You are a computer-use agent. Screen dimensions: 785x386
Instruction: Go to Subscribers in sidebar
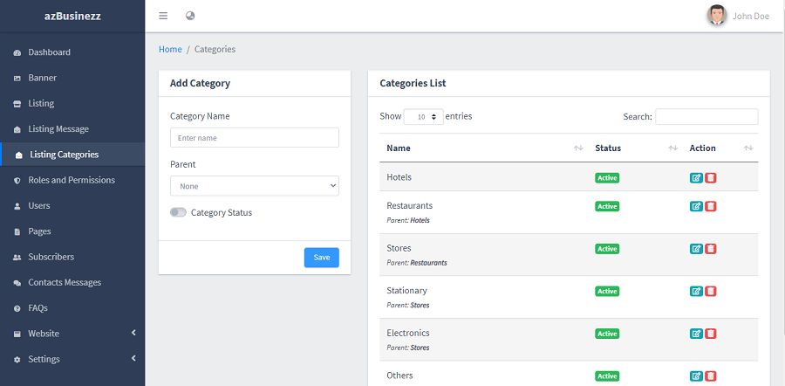[x=51, y=257]
